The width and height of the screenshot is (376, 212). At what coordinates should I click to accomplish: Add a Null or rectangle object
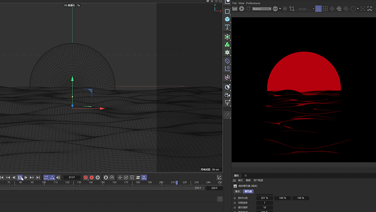tap(227, 11)
